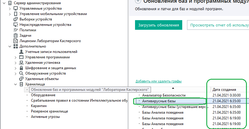Select the Анализатор Безопасности row
The image size is (249, 129).
coord(164,95)
